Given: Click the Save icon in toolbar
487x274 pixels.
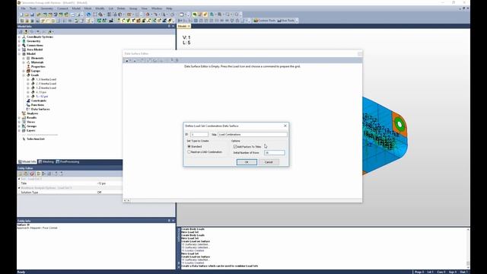Looking at the screenshot, I should coord(32,14).
